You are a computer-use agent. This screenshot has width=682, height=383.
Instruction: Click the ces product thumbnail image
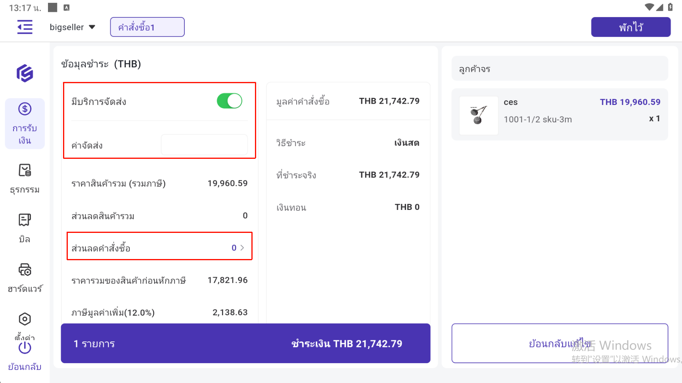[x=479, y=115]
